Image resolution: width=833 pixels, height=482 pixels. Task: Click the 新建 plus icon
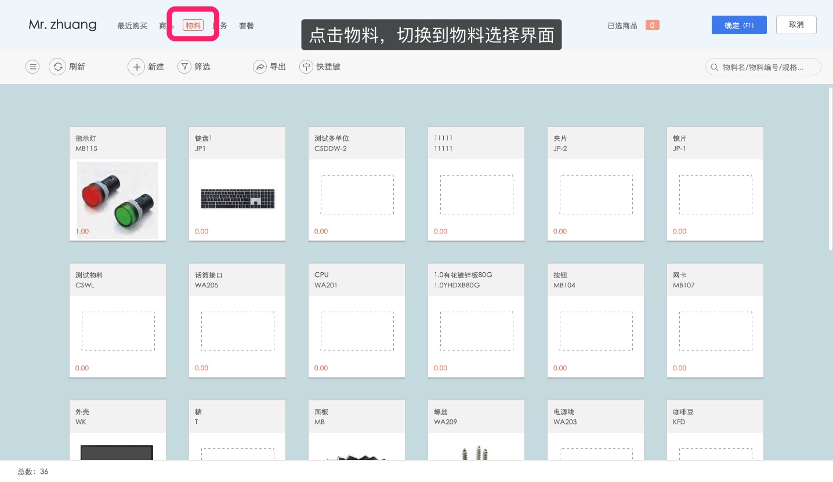coord(136,67)
